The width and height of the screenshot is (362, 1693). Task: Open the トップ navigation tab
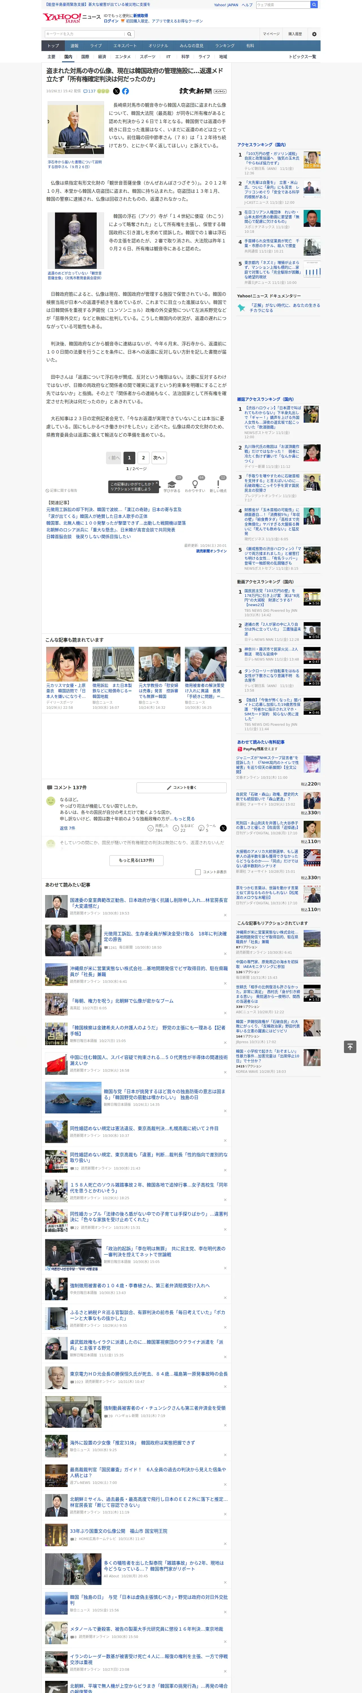[x=53, y=45]
